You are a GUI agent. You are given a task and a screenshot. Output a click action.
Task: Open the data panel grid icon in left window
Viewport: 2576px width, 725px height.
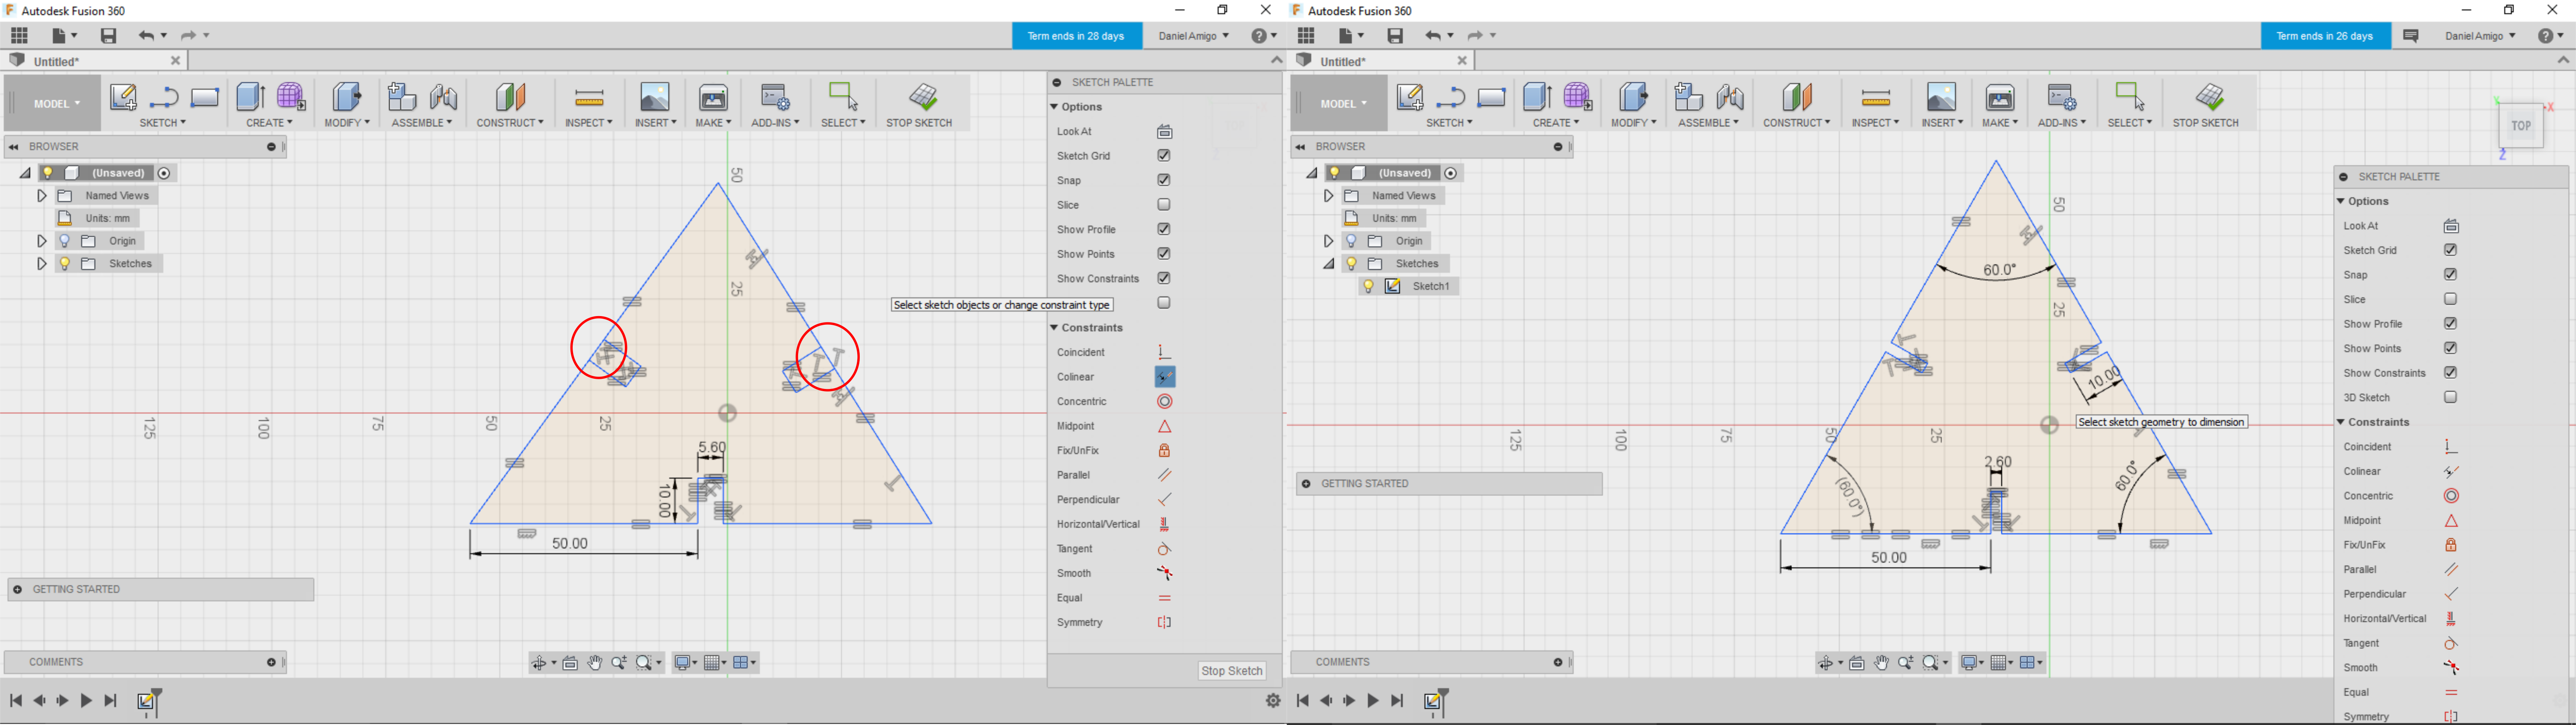(x=19, y=36)
